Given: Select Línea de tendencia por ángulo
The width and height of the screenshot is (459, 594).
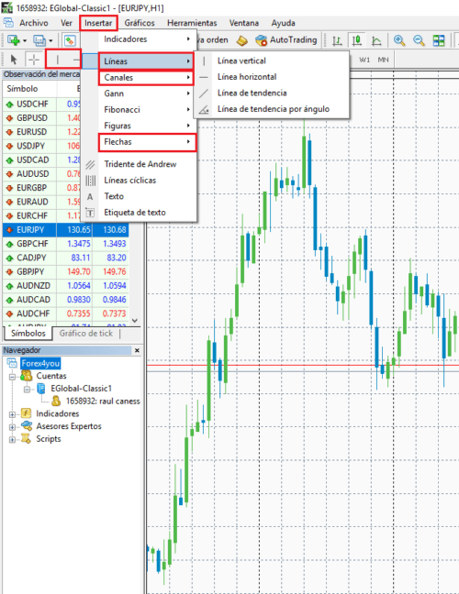Looking at the screenshot, I should [x=272, y=109].
